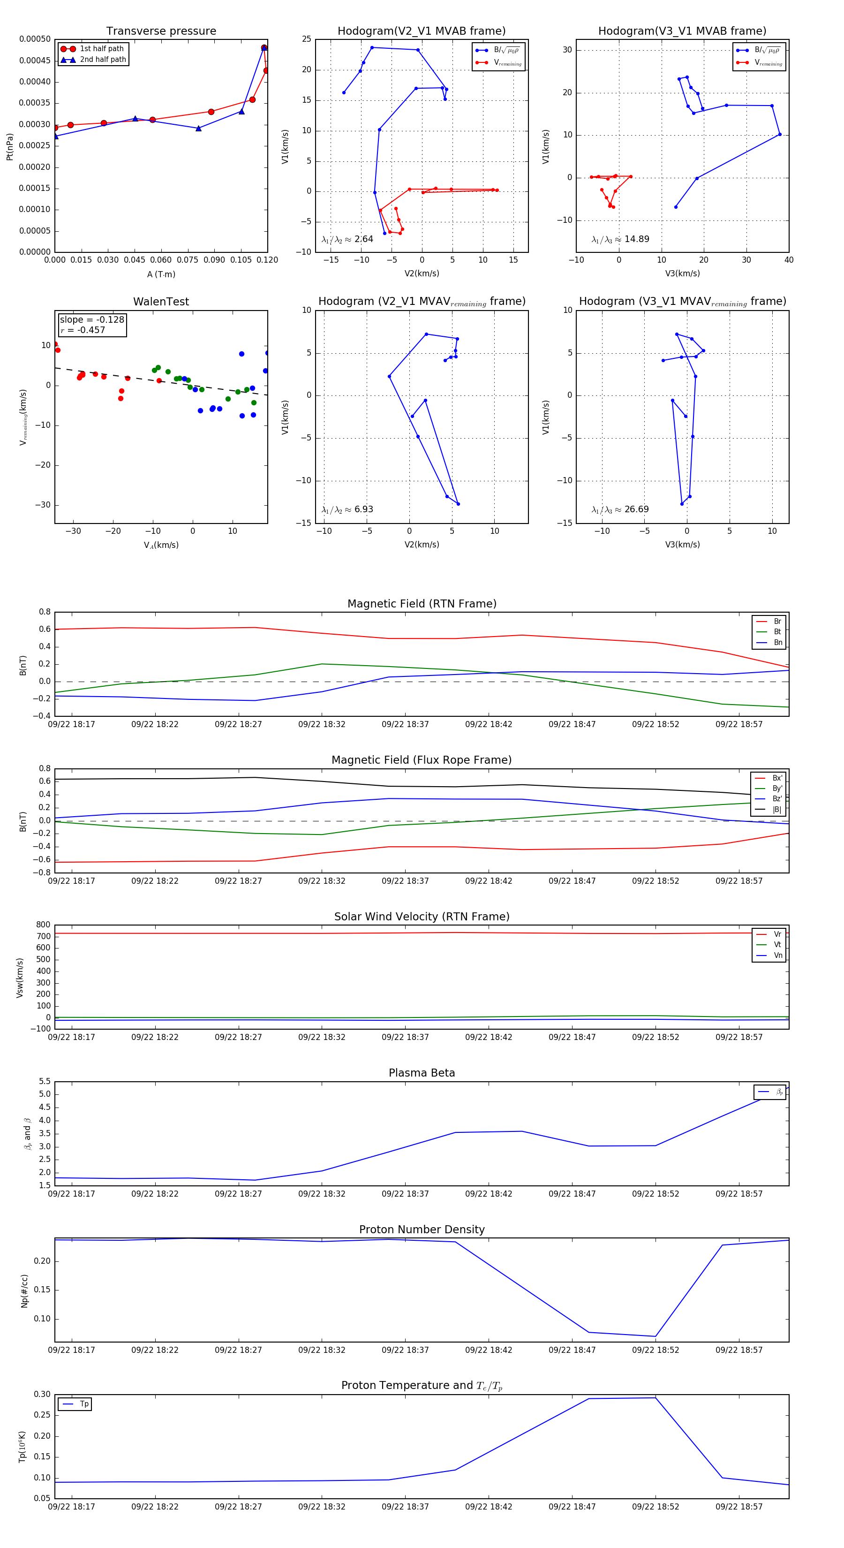This screenshot has height=1548, width=844.
Task: Click the 'A (T·m)' x-axis label
Action: tap(161, 274)
